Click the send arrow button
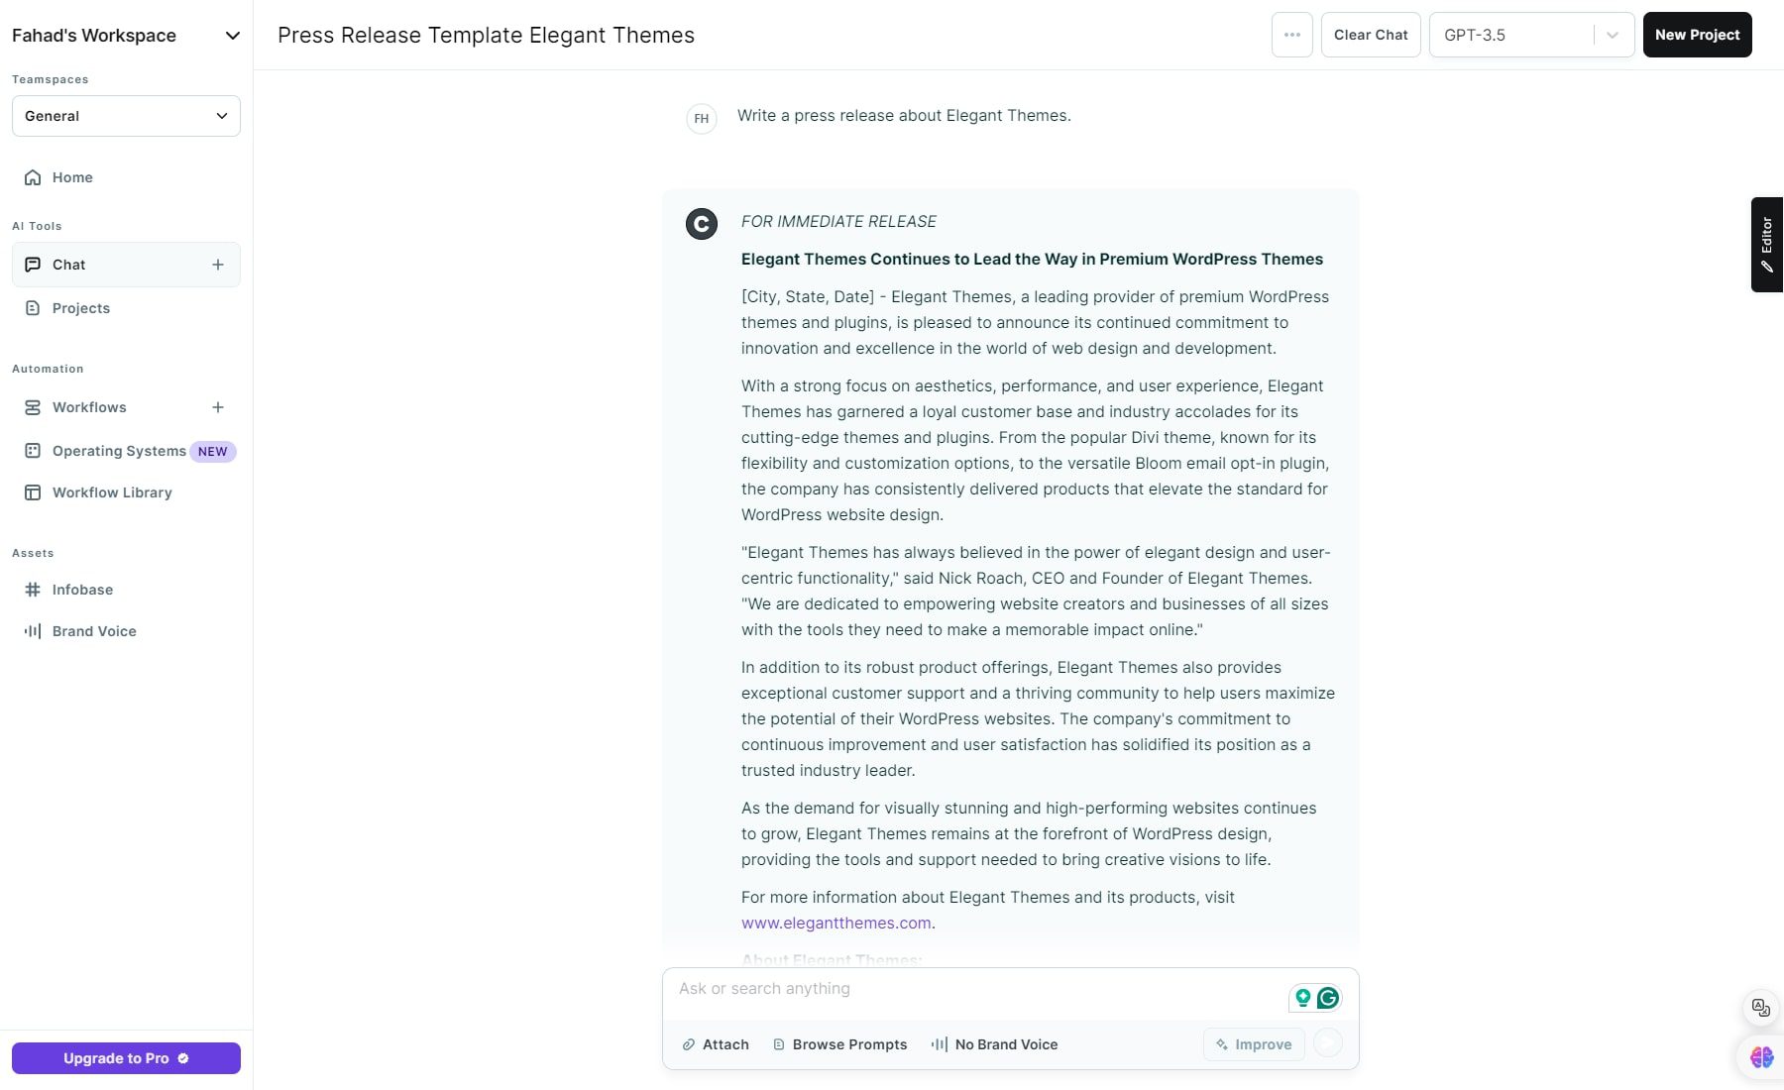Viewport: 1784px width, 1090px height. [x=1328, y=1043]
